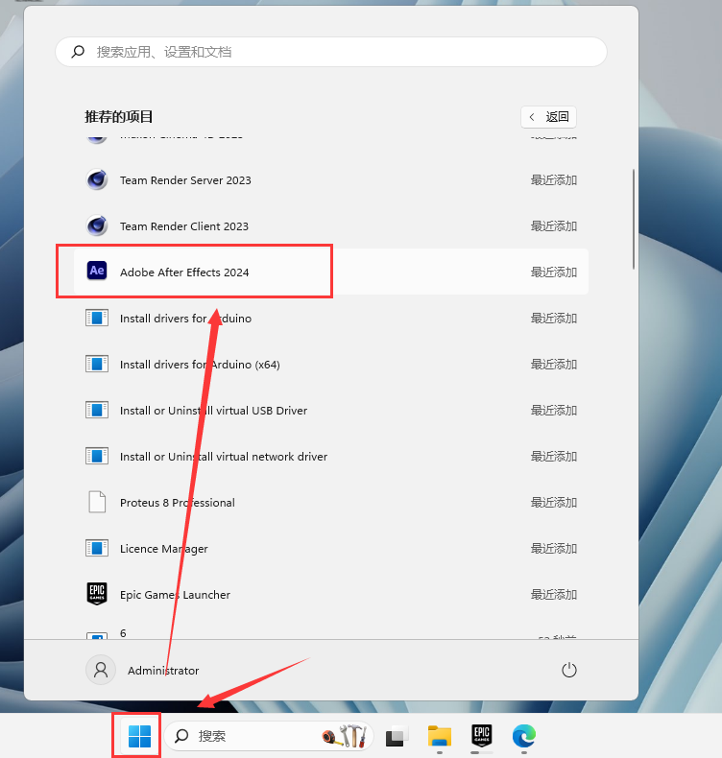Click the recommended list scrollbar
This screenshot has height=758, width=722.
[x=633, y=219]
